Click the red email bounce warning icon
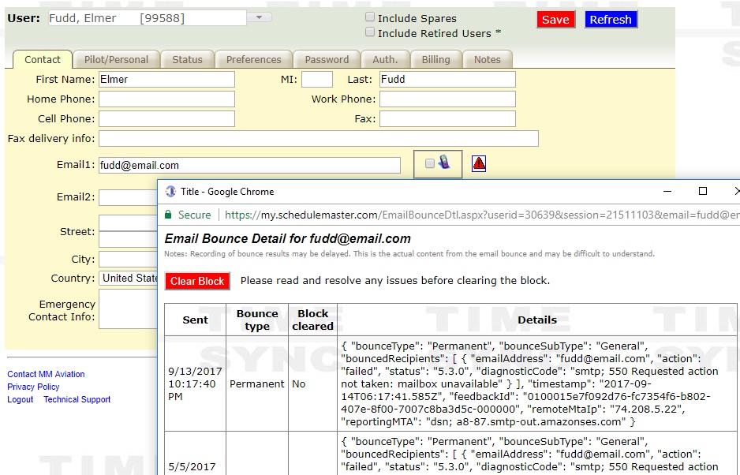The image size is (740, 475). tap(479, 164)
